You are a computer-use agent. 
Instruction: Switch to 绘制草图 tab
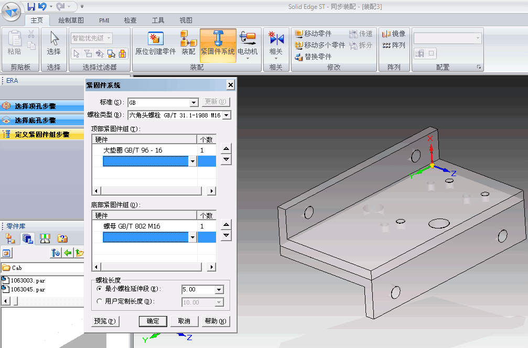(x=71, y=20)
